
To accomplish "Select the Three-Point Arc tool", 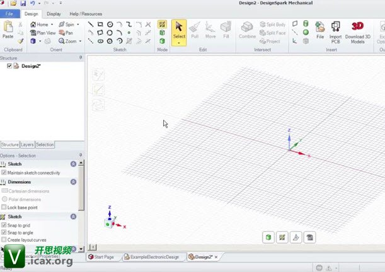I will 119,33.
